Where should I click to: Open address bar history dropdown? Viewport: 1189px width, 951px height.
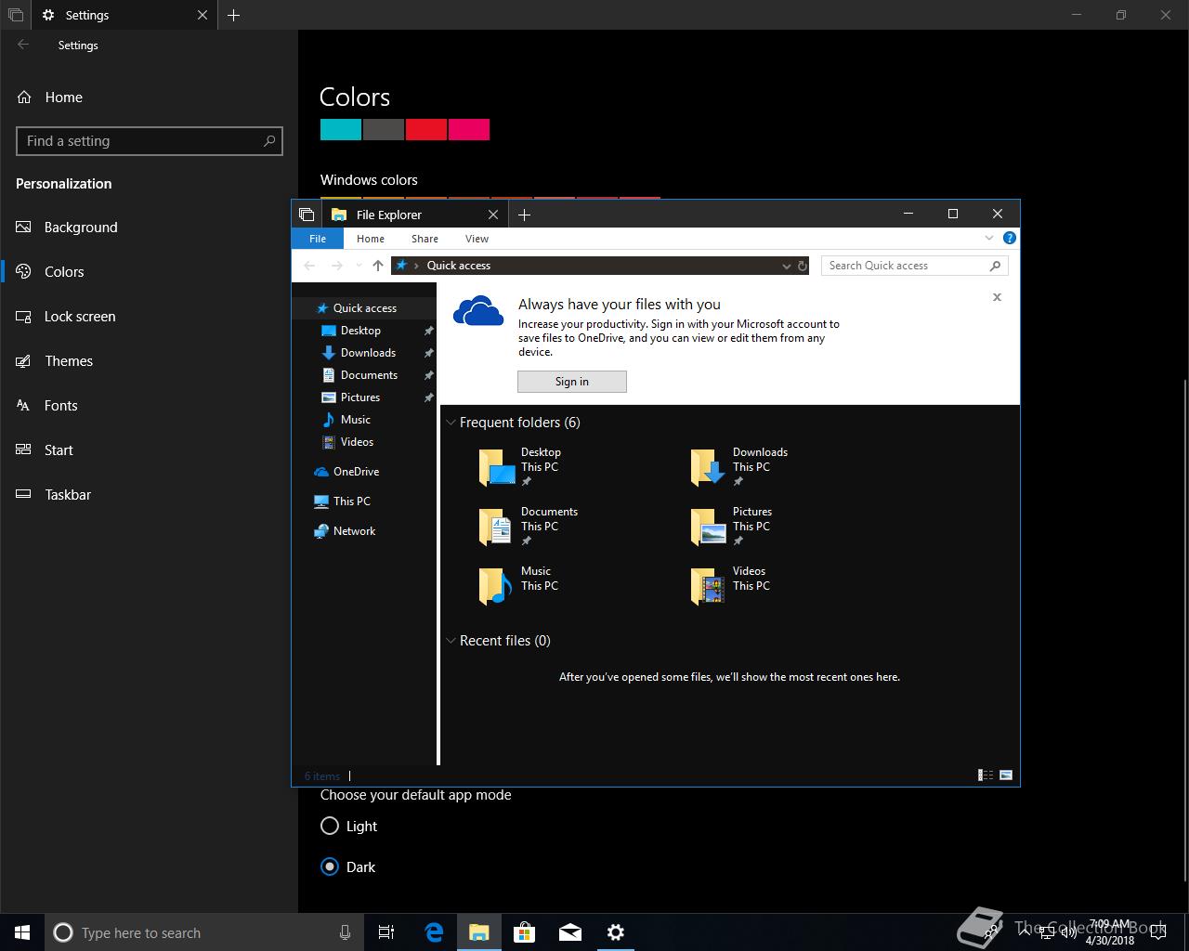point(786,266)
